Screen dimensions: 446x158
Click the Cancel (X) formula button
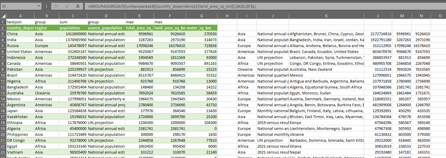(56, 6)
